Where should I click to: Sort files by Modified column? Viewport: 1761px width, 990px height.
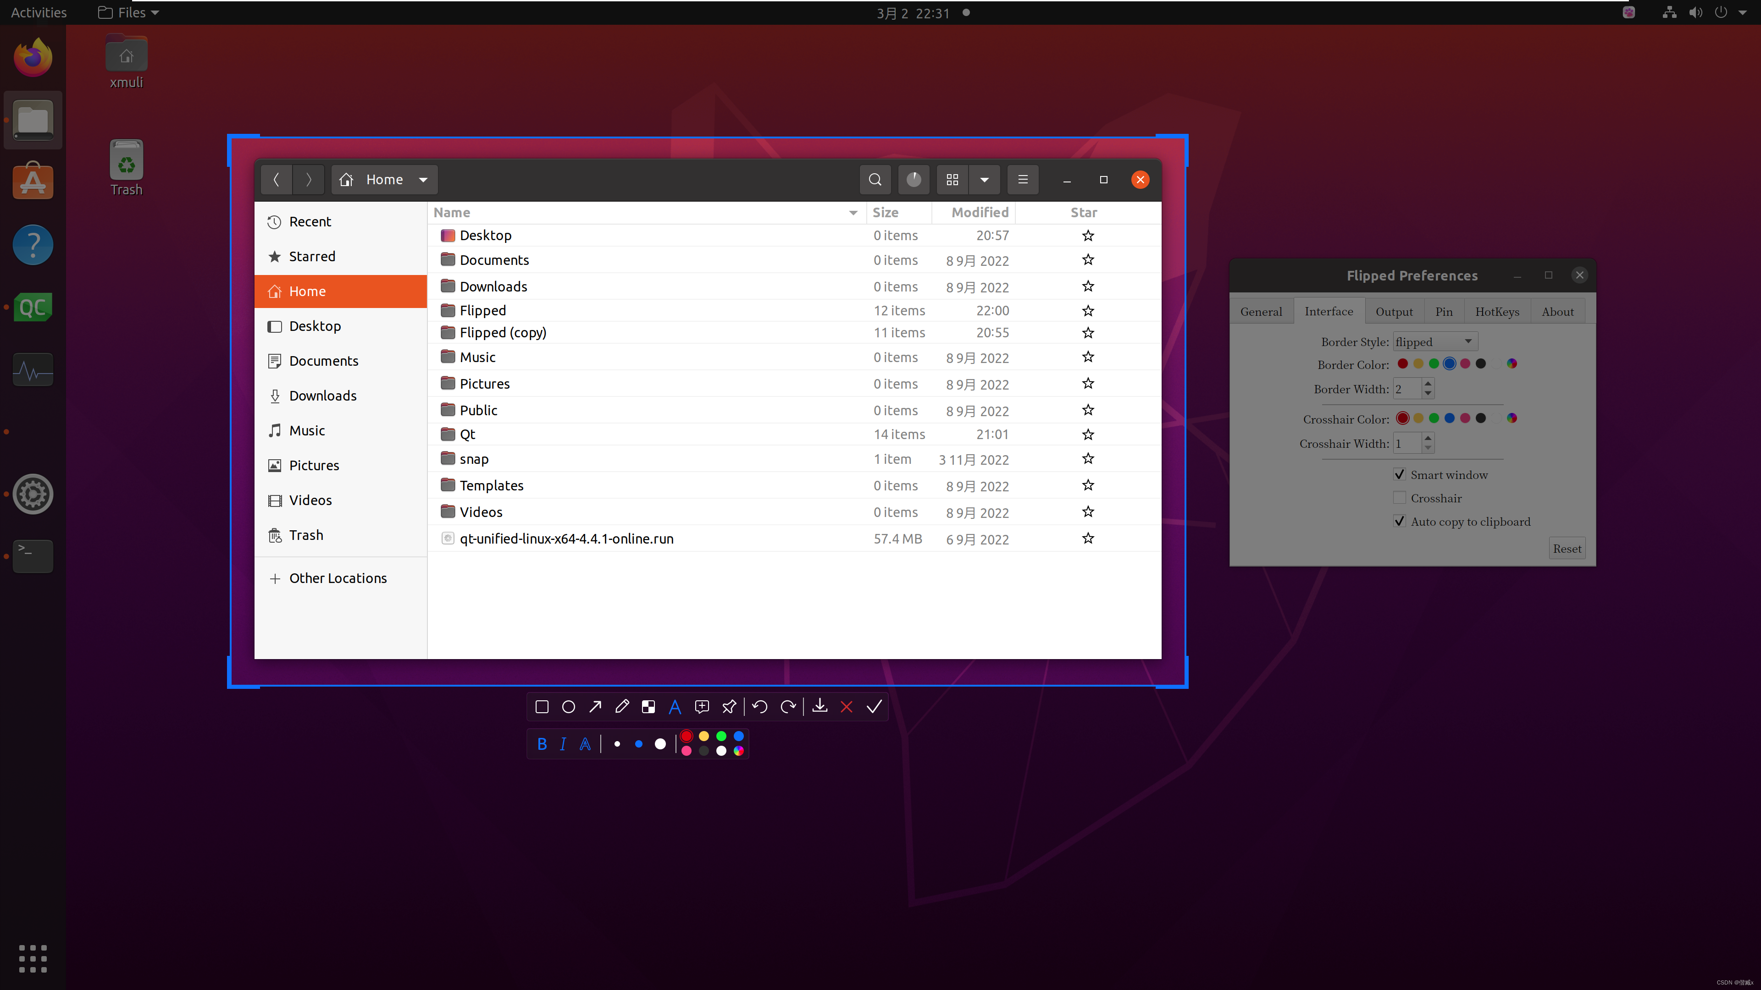point(974,213)
